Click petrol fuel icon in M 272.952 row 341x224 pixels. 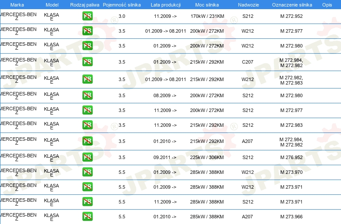click(x=87, y=16)
